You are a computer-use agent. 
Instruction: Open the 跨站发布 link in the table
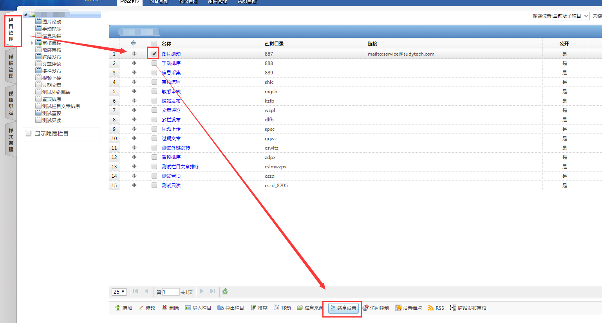pyautogui.click(x=171, y=101)
